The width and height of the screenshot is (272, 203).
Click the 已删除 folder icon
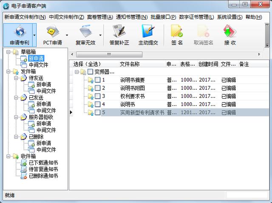(24, 137)
